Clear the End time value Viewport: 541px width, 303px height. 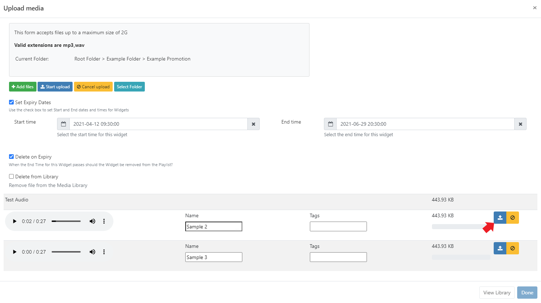pos(520,124)
